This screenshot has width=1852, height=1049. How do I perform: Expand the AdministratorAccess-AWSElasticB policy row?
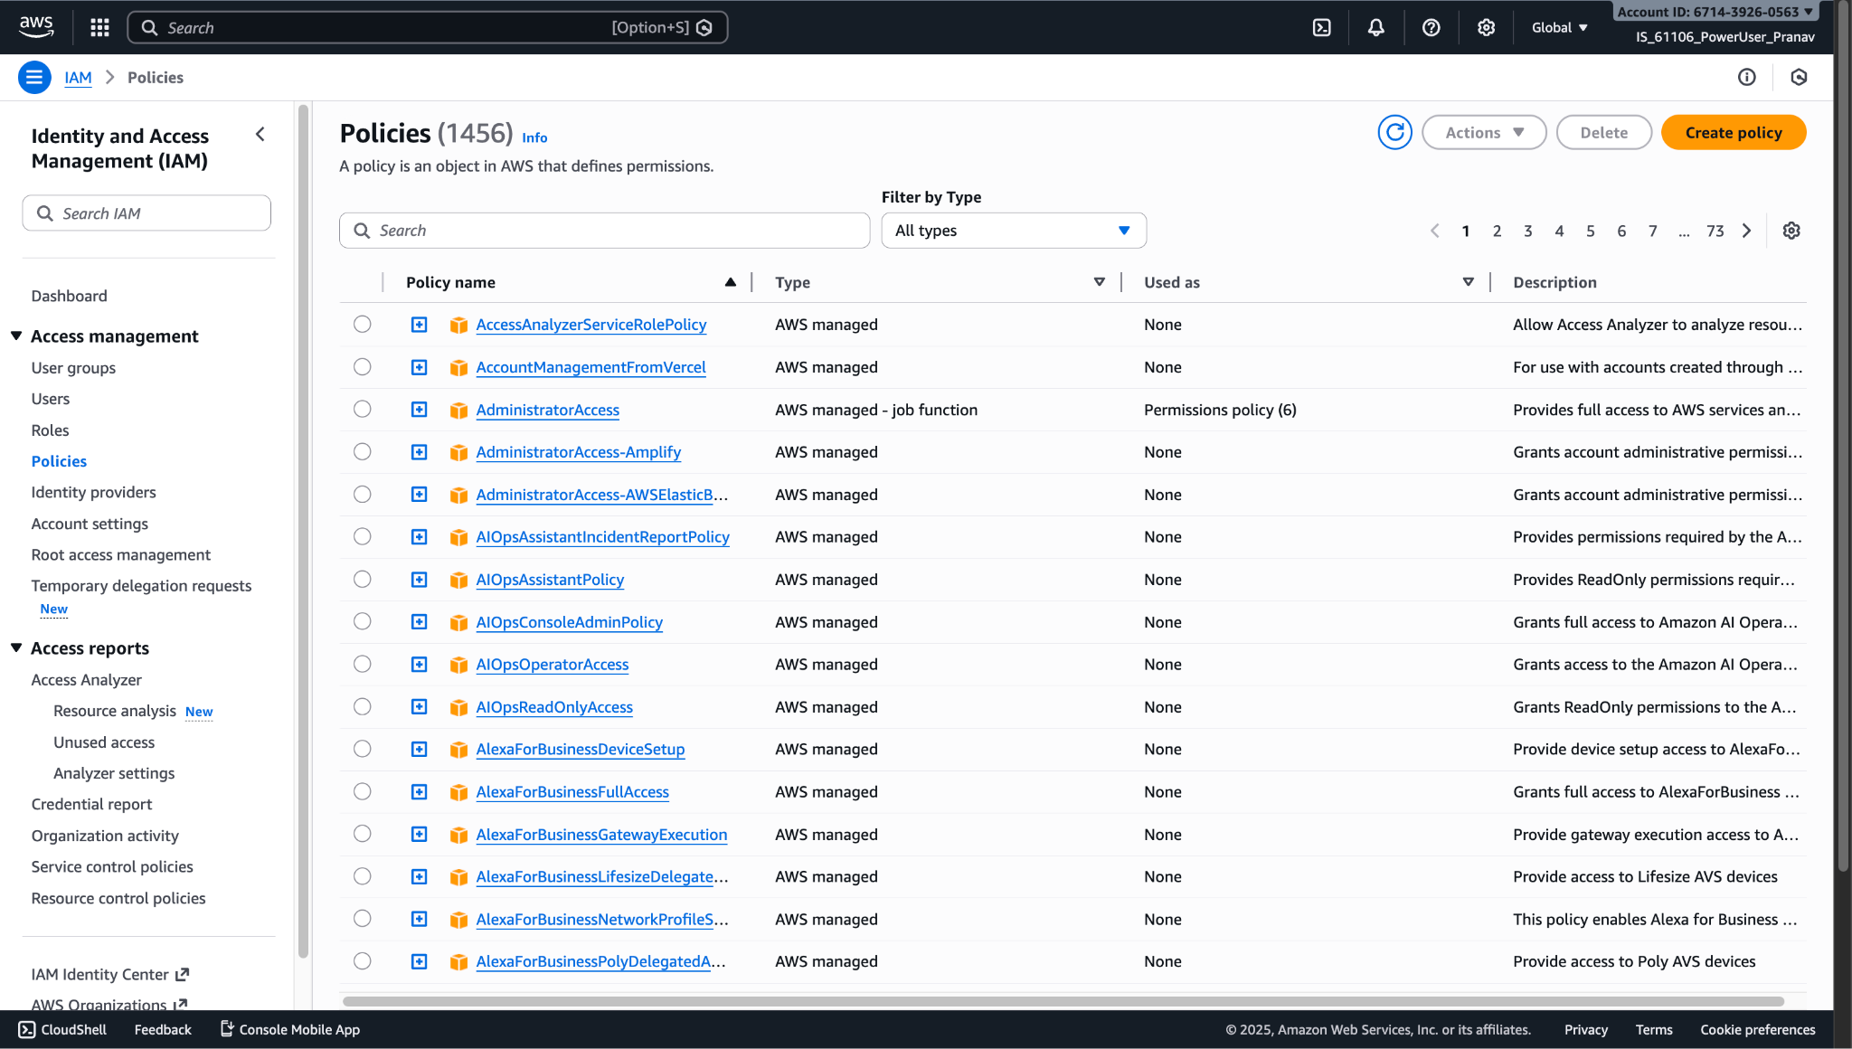click(x=419, y=495)
